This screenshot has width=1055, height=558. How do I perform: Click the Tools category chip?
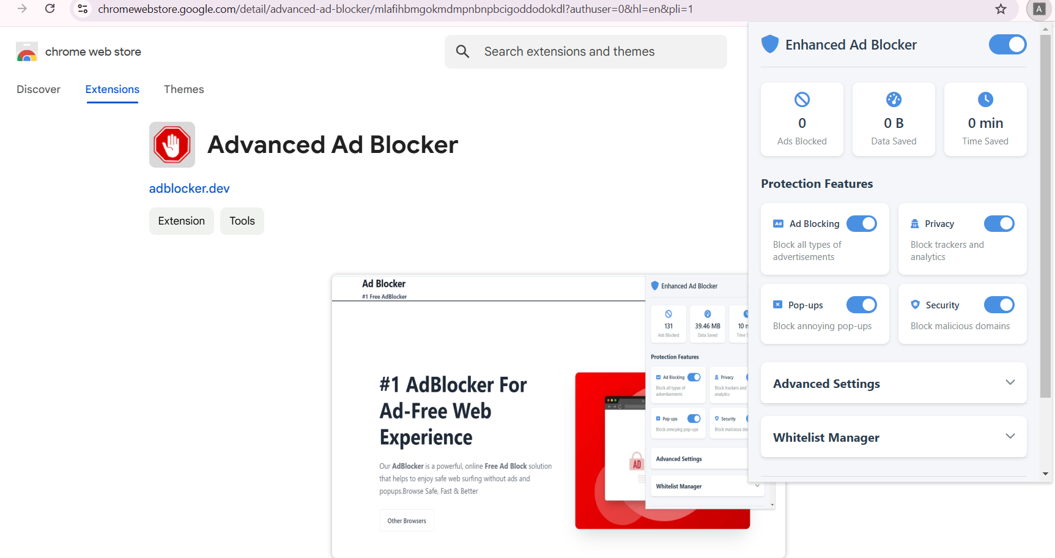(x=242, y=221)
